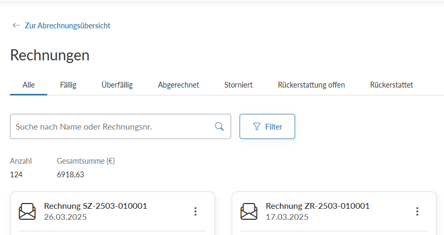Open three-dot menu for Rechnung SZ-2503-010001
This screenshot has height=235, width=444.
coord(196,211)
